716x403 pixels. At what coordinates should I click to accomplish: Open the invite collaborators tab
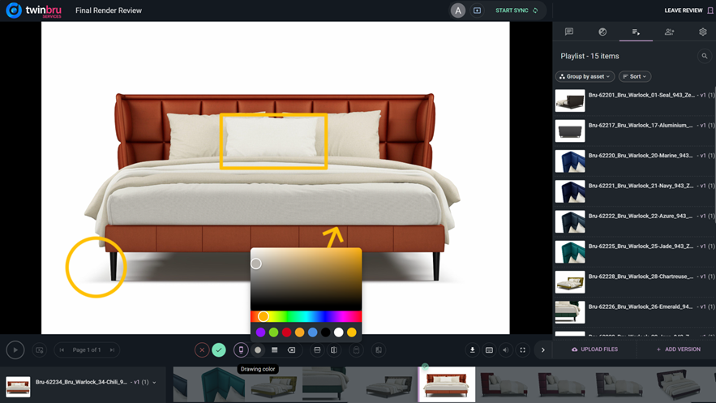point(670,32)
